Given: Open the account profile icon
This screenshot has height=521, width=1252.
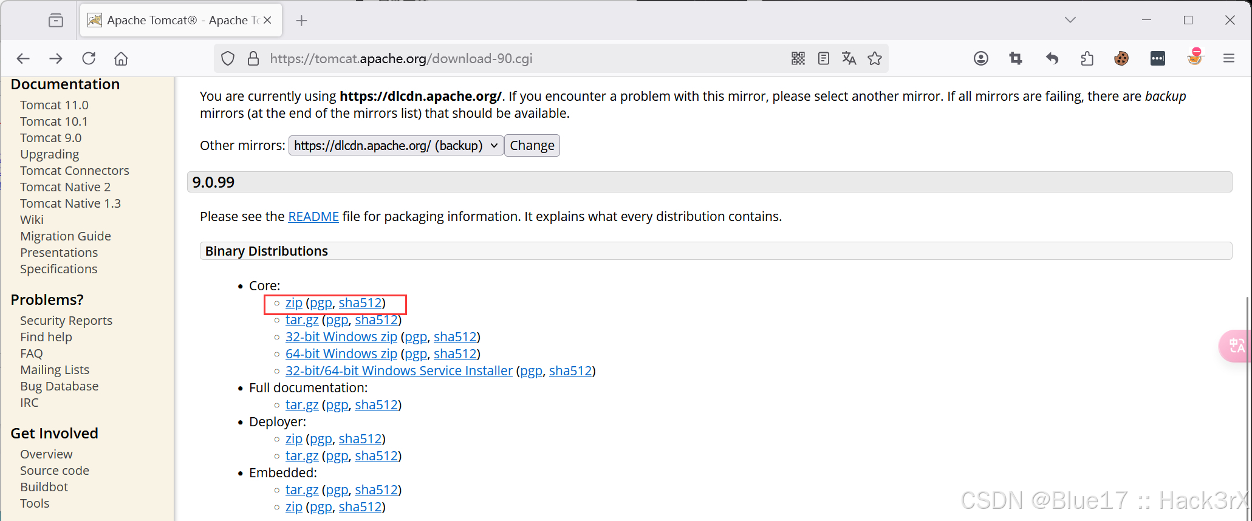Looking at the screenshot, I should pyautogui.click(x=981, y=58).
